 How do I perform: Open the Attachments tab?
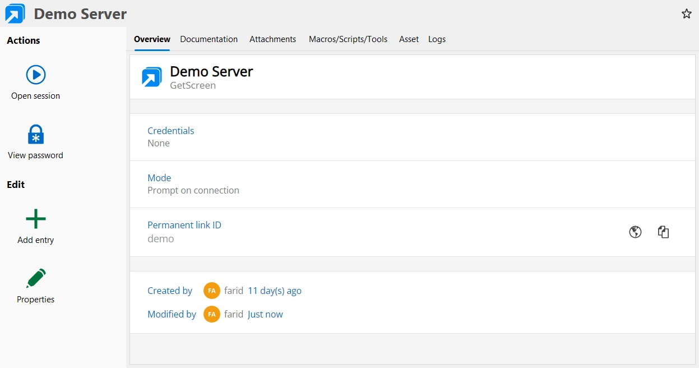tap(272, 39)
